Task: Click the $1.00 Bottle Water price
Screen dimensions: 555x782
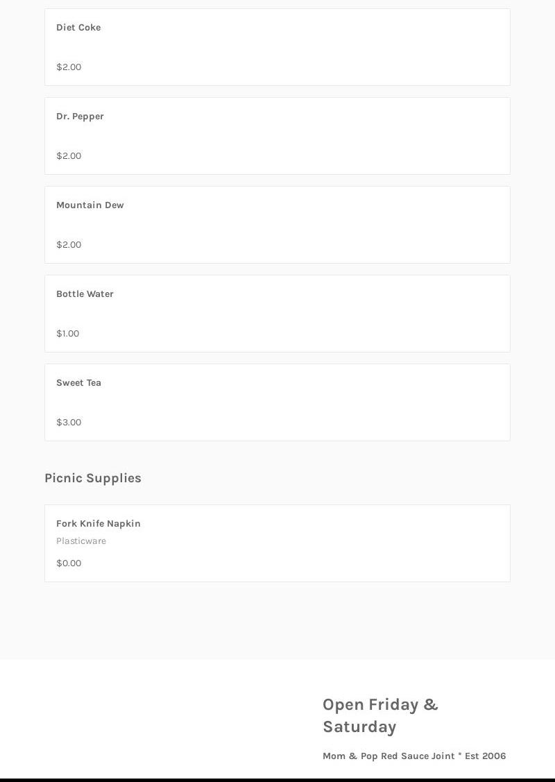Action: pos(68,334)
